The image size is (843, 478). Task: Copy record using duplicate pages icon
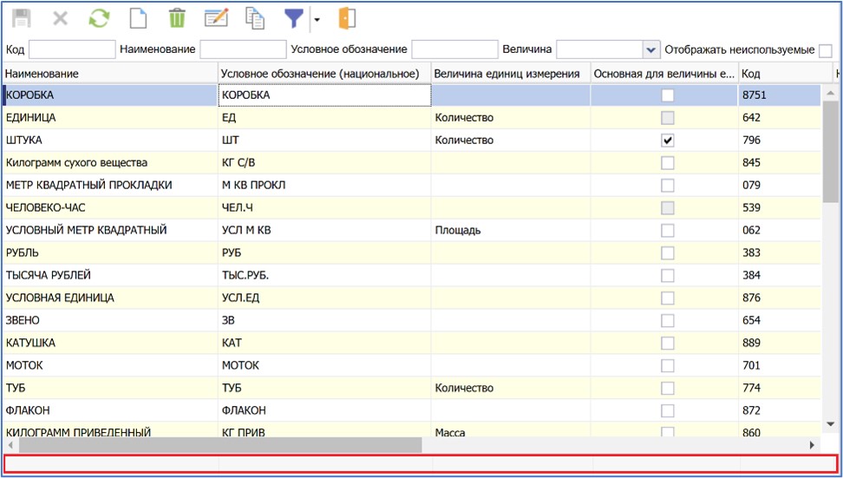point(255,18)
